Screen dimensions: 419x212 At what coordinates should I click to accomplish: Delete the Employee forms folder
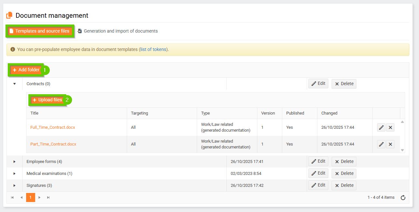pyautogui.click(x=344, y=162)
